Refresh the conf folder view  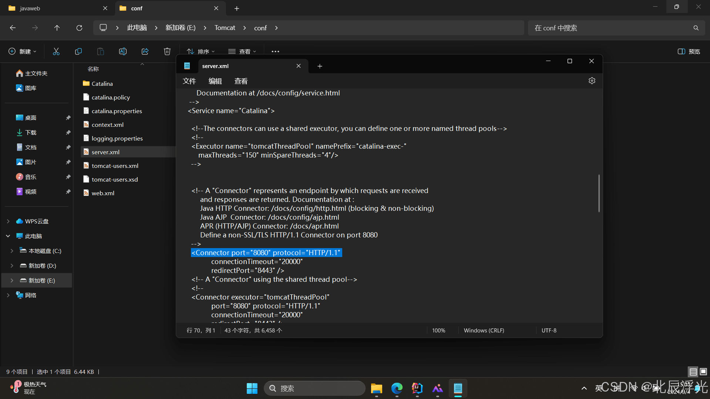79,28
